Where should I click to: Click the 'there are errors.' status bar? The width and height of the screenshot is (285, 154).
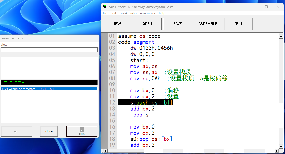[49, 82]
